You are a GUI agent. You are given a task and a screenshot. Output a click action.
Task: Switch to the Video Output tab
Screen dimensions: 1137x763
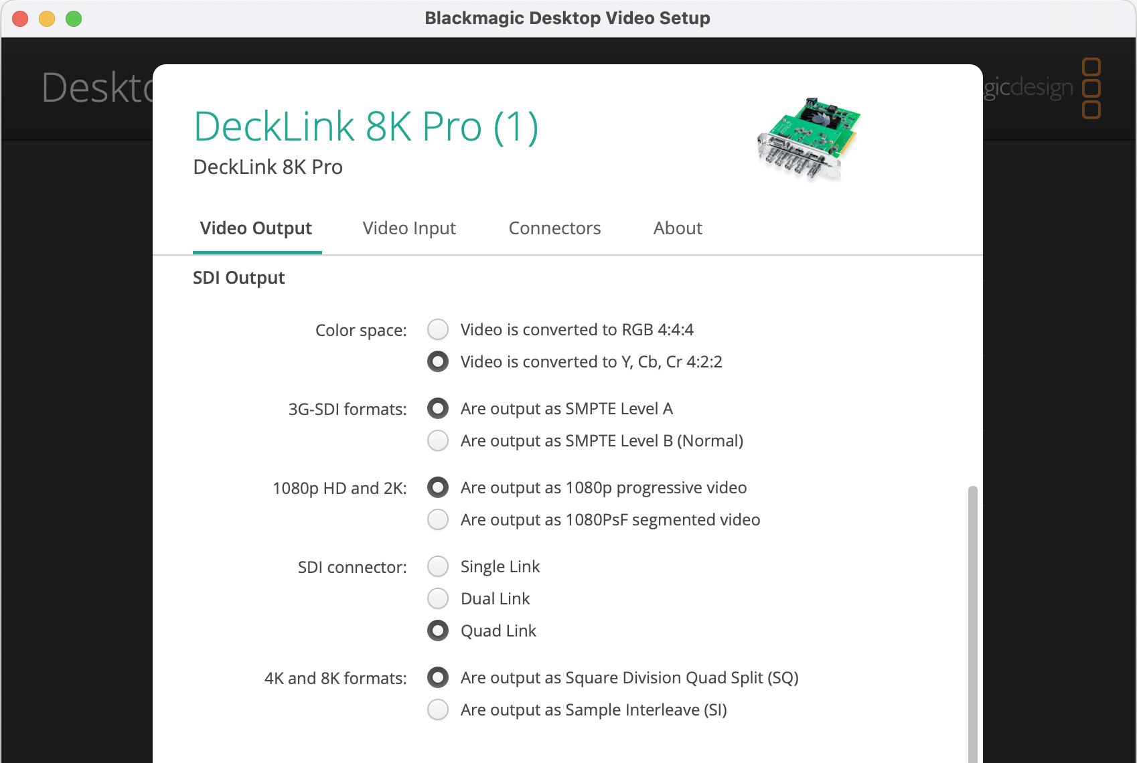256,228
